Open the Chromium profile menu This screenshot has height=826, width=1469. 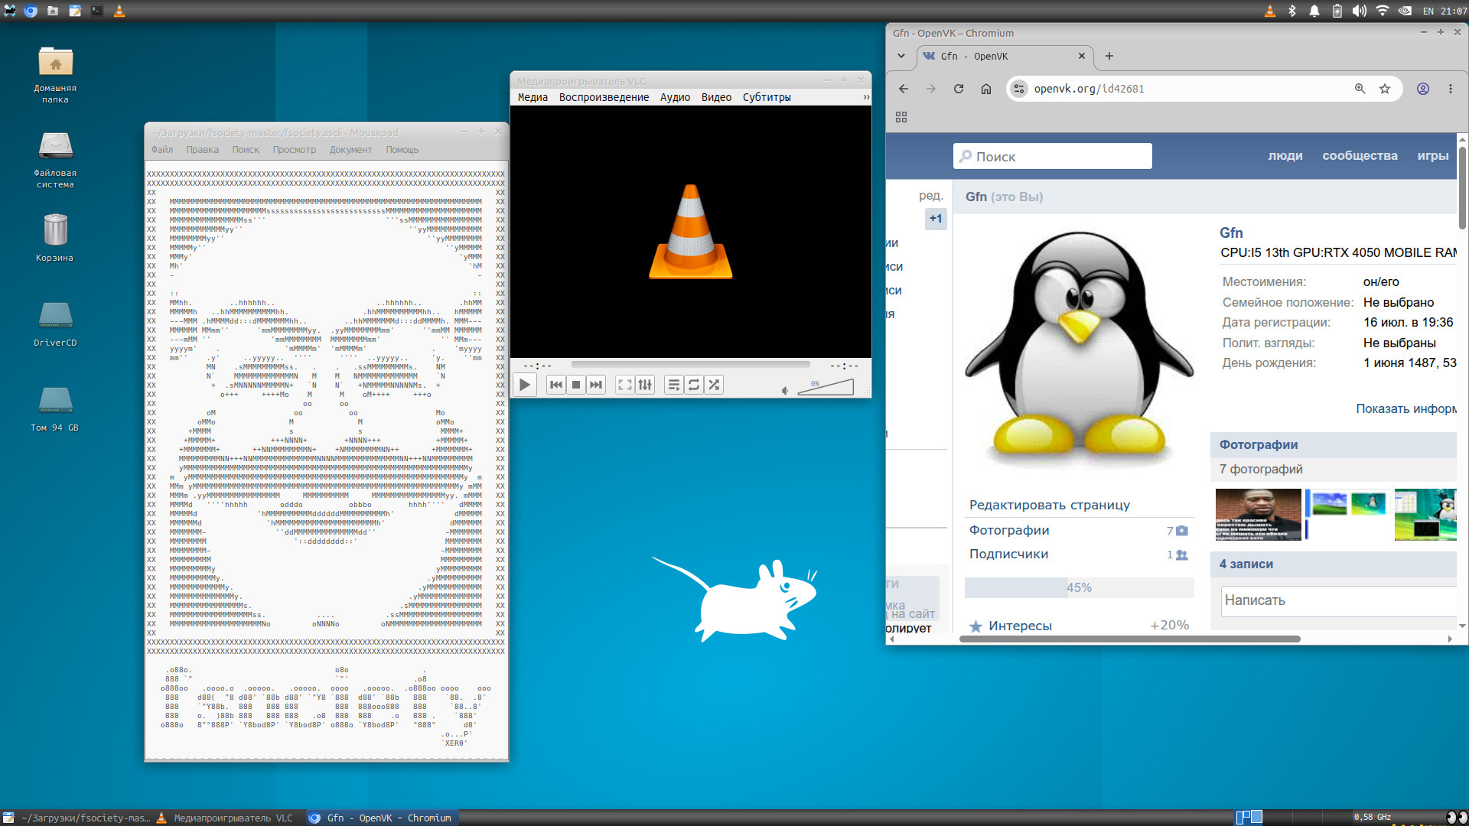tap(1423, 89)
